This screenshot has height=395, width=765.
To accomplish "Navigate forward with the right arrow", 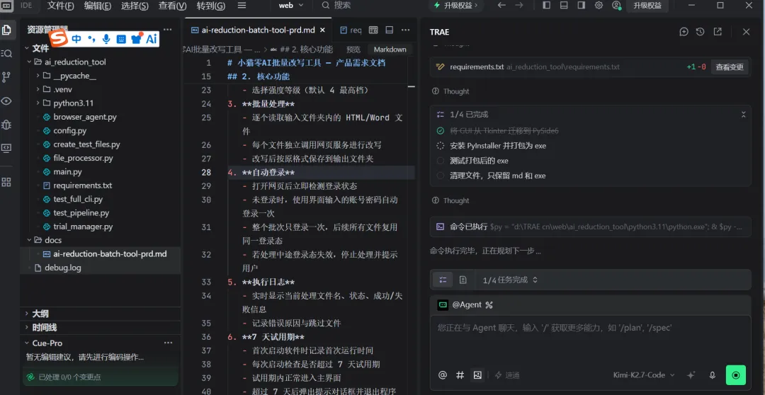I will coord(519,6).
